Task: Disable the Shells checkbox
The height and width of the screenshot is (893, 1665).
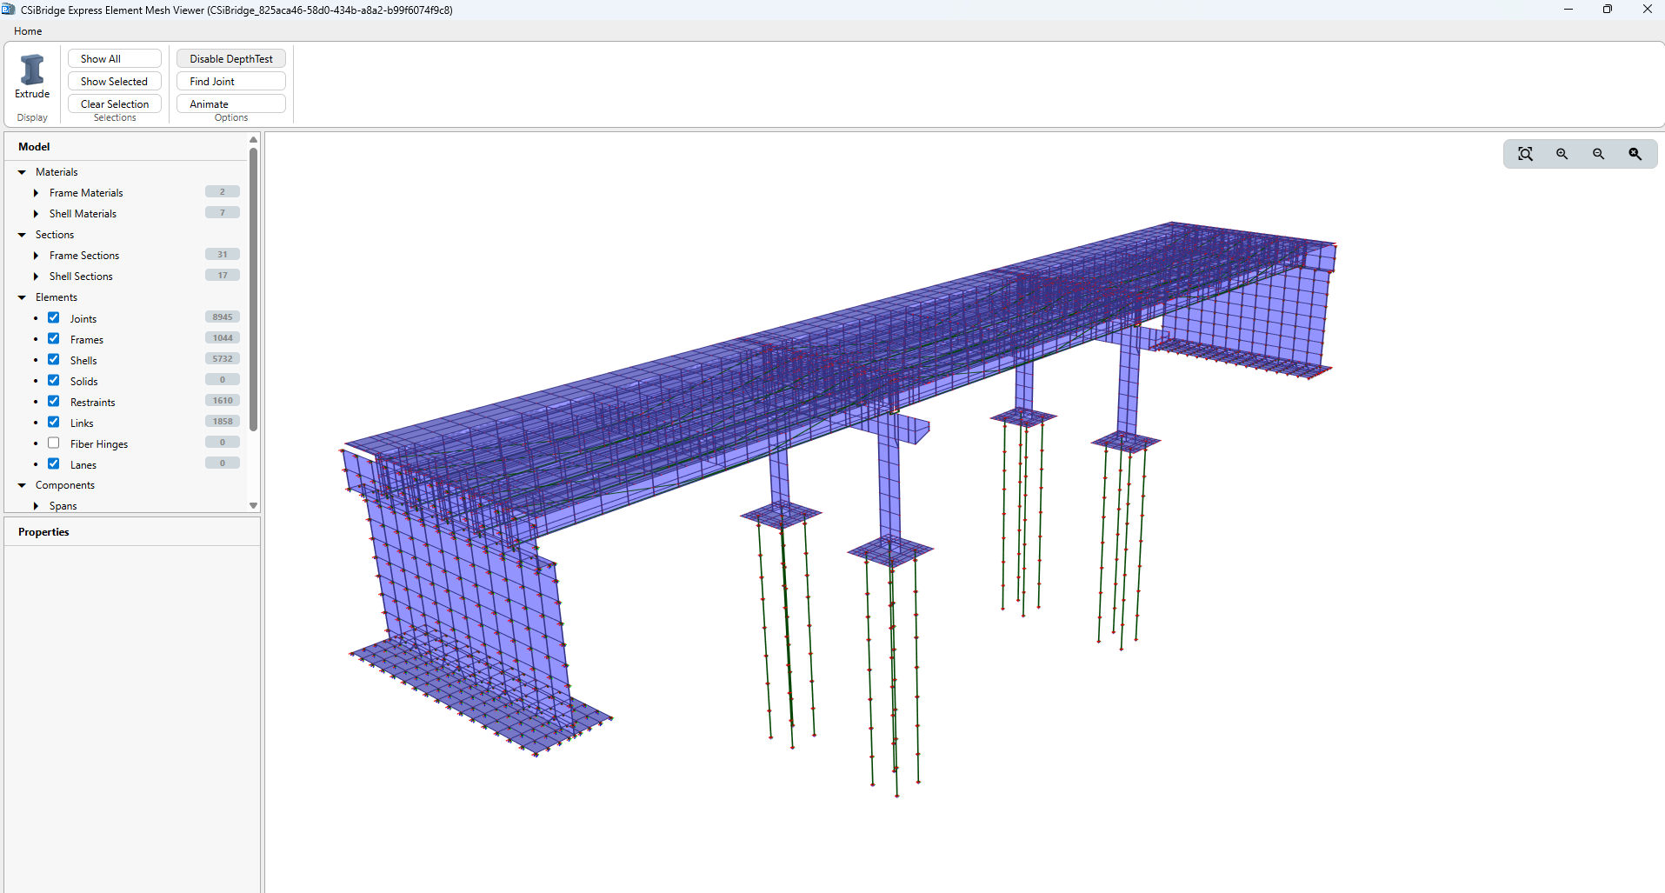Action: 53,358
